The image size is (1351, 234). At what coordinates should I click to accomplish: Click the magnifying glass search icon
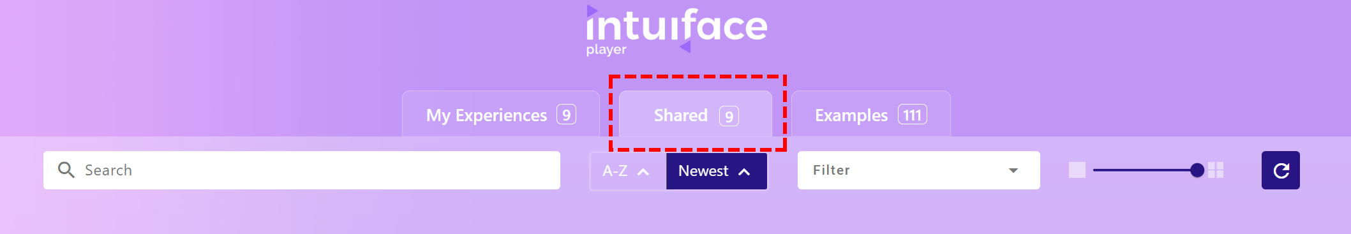pos(66,170)
